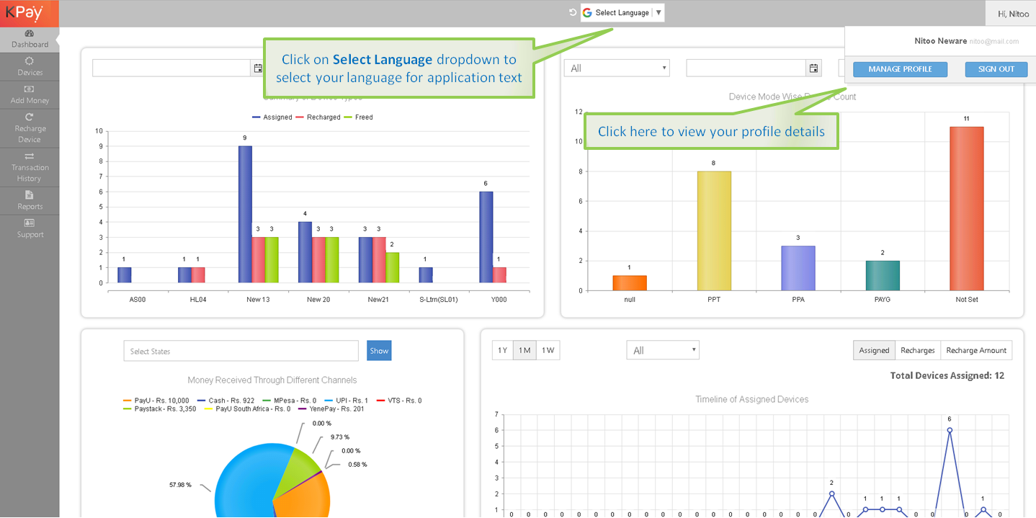1036x518 pixels.
Task: Open Transaction History from sidebar
Action: (x=30, y=167)
